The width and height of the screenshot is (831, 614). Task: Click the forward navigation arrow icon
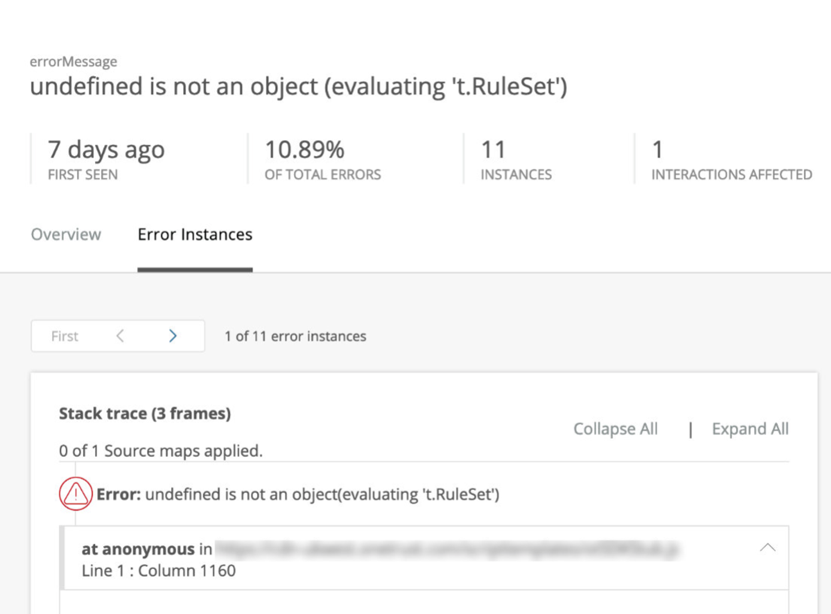coord(172,335)
